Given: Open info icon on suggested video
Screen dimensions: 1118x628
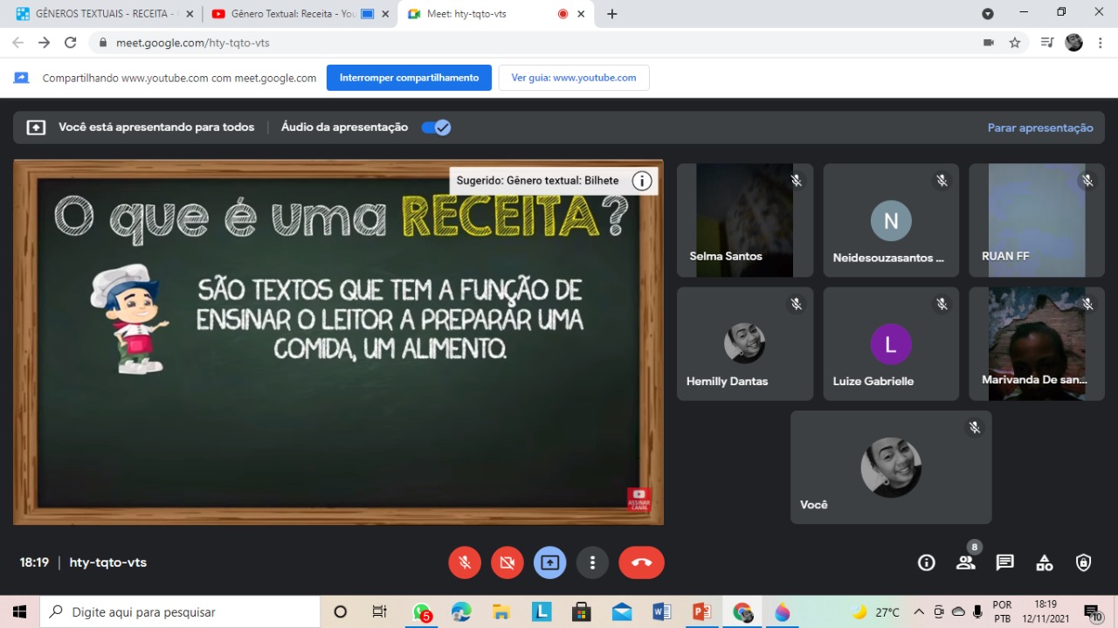Looking at the screenshot, I should point(642,181).
